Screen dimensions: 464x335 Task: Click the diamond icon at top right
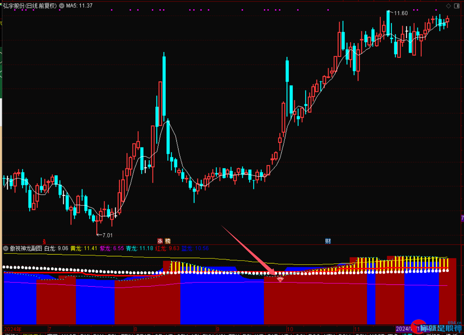pos(448,6)
